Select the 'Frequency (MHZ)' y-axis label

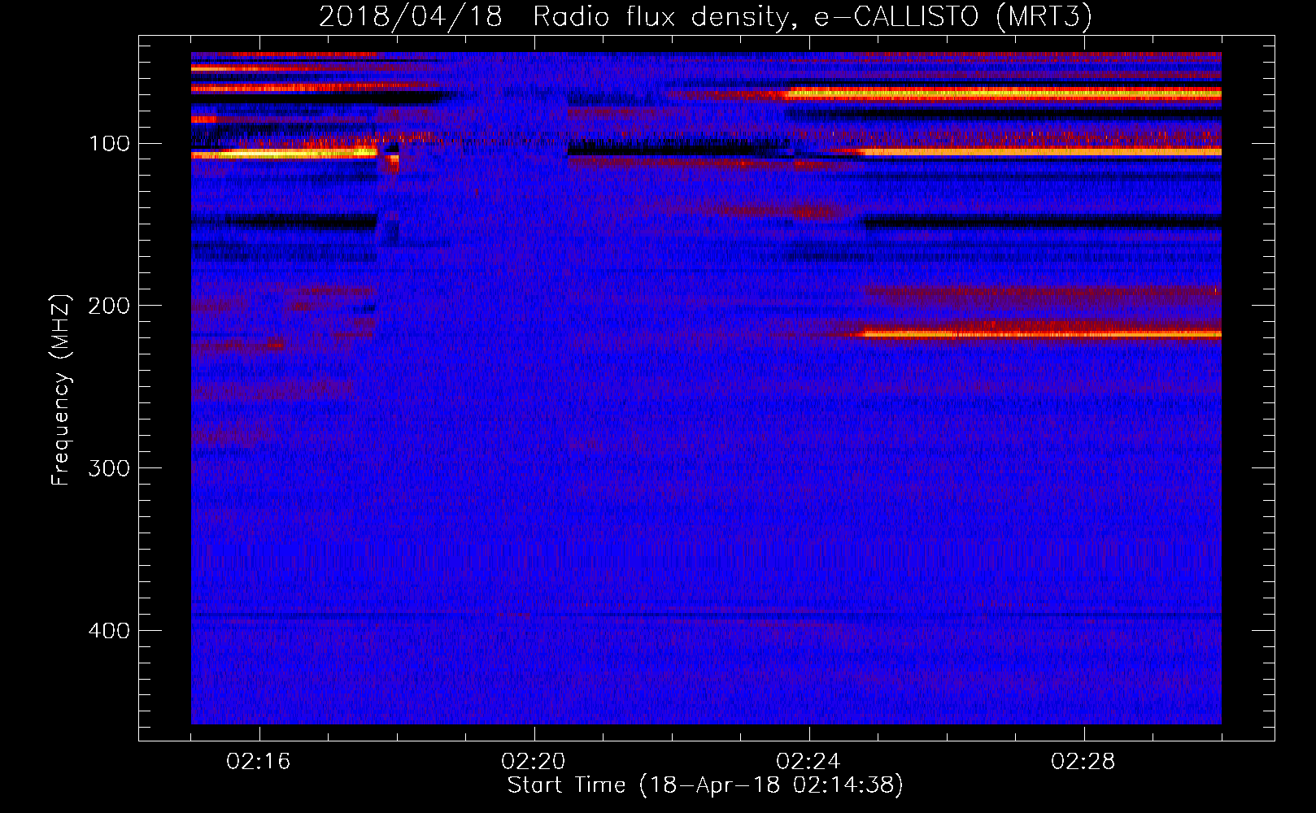(x=61, y=389)
